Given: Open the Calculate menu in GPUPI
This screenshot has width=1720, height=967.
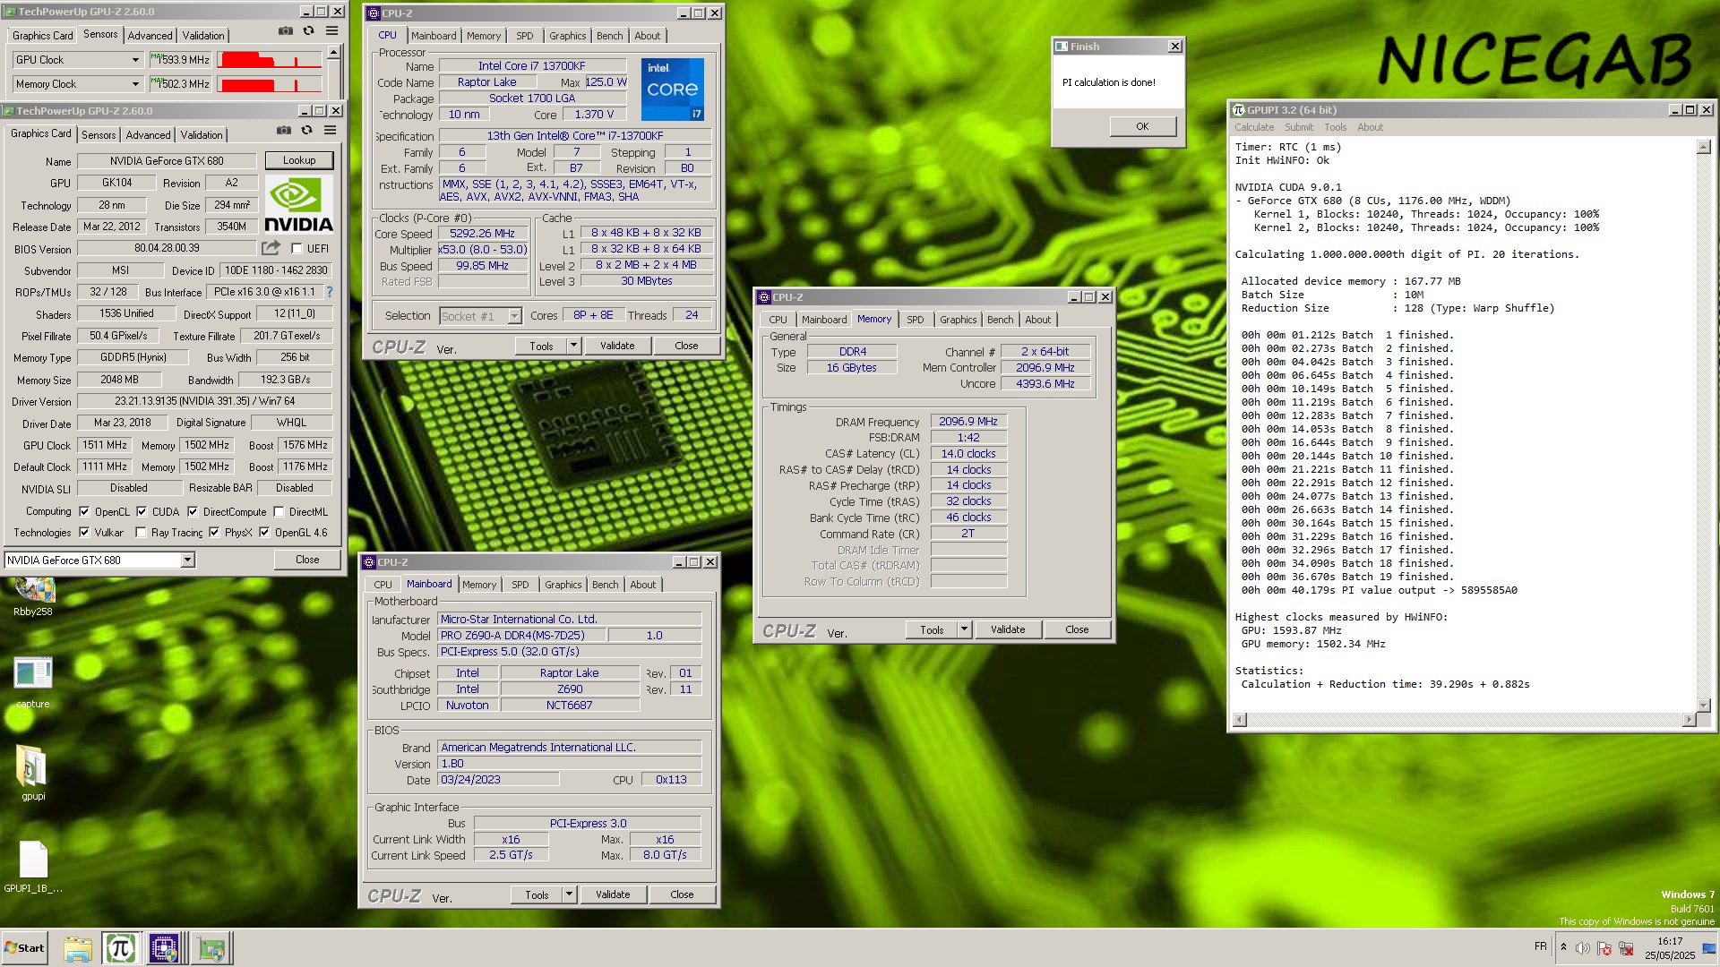Looking at the screenshot, I should 1254,127.
